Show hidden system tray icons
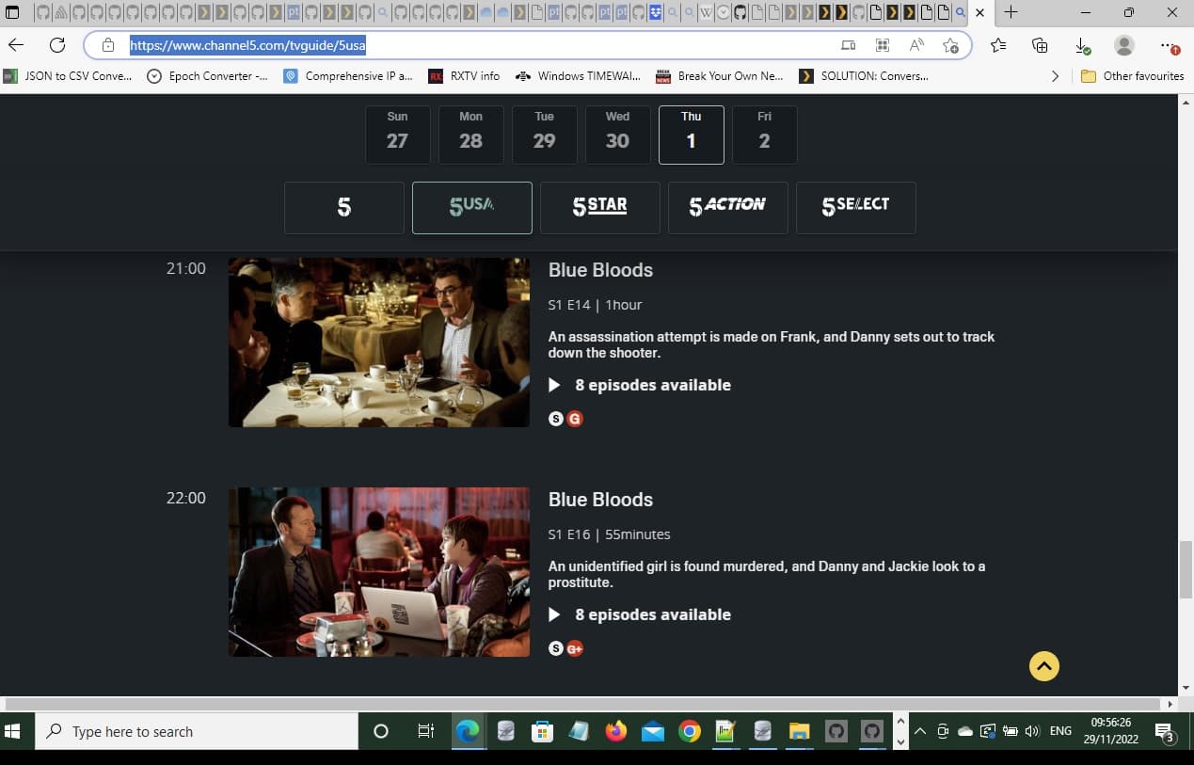Screen dimensions: 1194x765 click(x=919, y=731)
